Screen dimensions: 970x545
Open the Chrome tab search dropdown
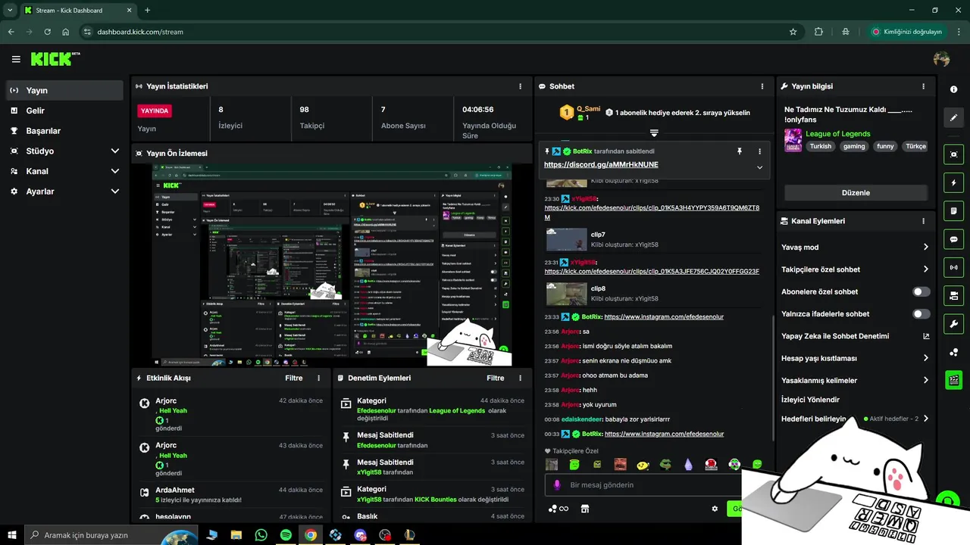tap(11, 11)
